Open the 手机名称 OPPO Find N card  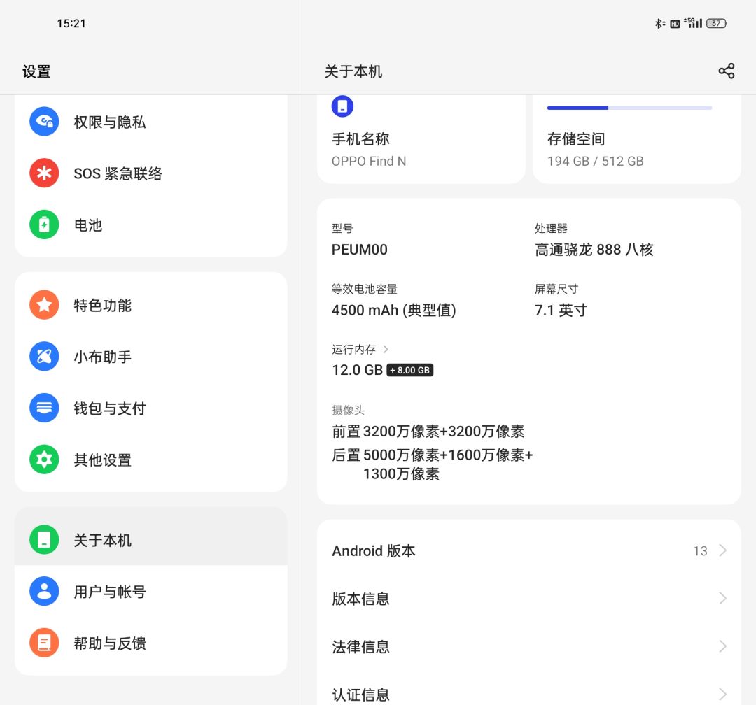pyautogui.click(x=421, y=139)
